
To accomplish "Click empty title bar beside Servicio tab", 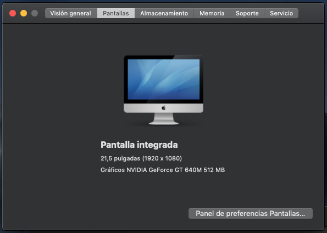I will click(x=311, y=13).
